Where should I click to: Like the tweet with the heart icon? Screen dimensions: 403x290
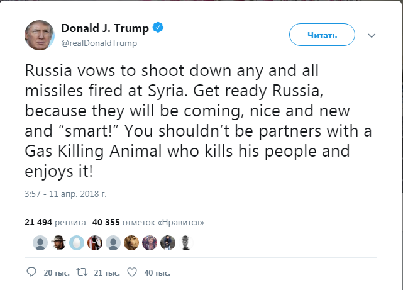point(132,273)
